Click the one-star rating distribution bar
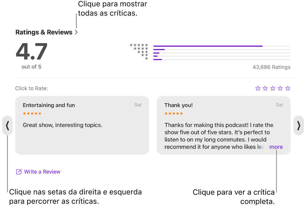 tap(221, 59)
